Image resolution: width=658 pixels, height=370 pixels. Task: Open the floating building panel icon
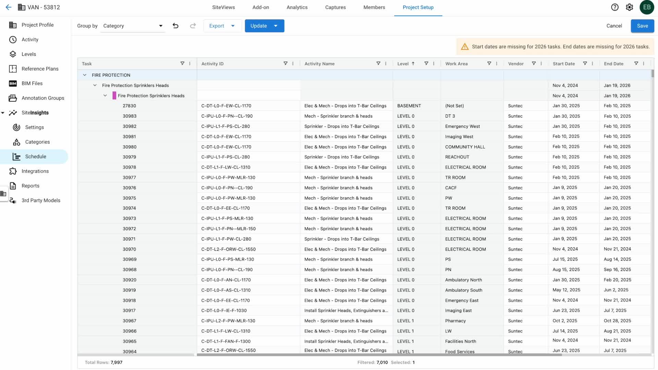pos(3,194)
